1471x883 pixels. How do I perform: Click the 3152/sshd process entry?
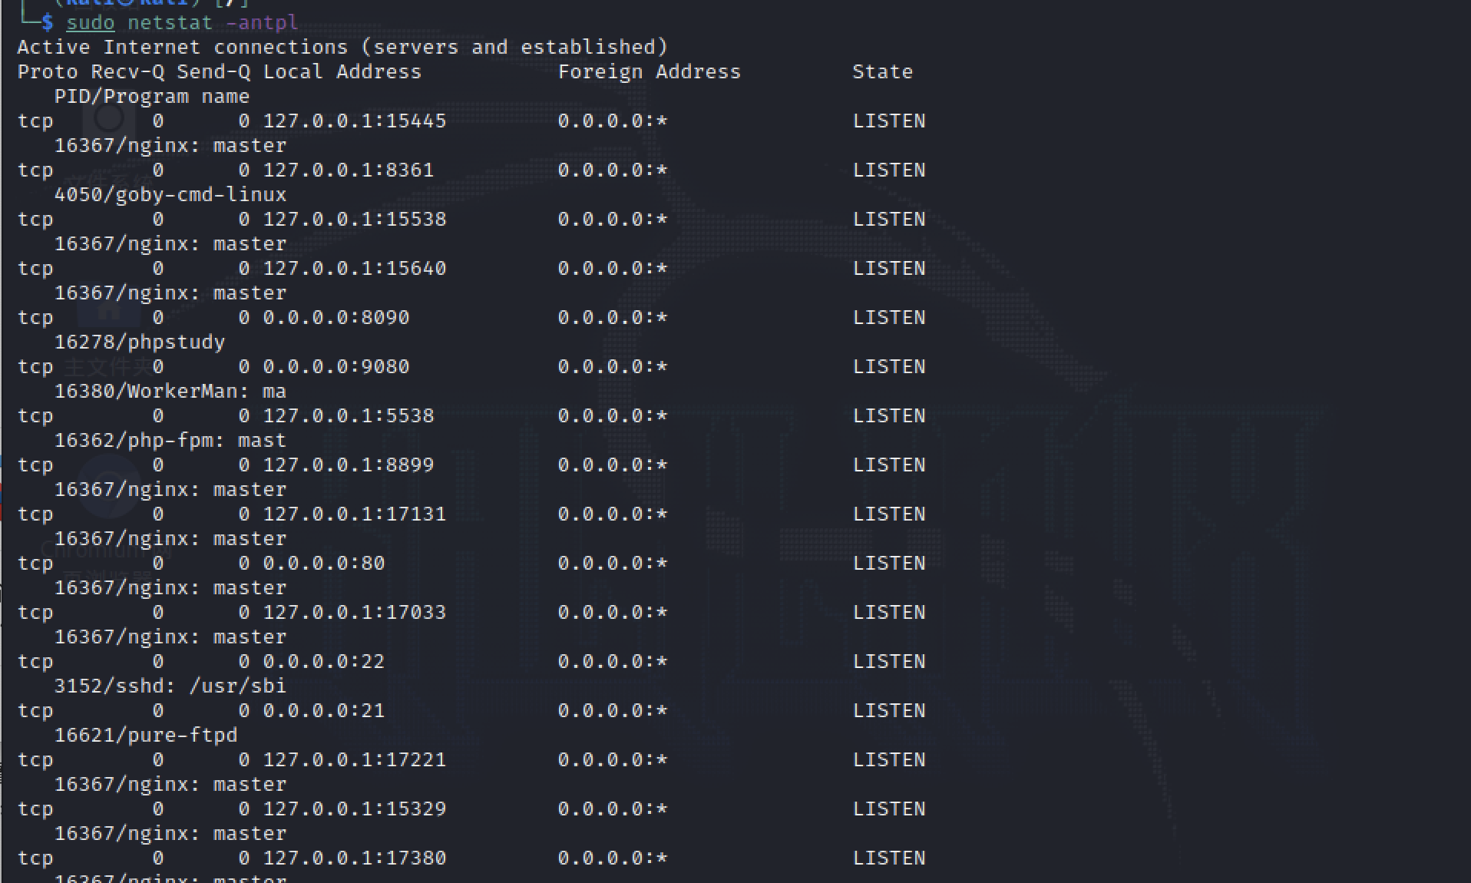pyautogui.click(x=170, y=686)
